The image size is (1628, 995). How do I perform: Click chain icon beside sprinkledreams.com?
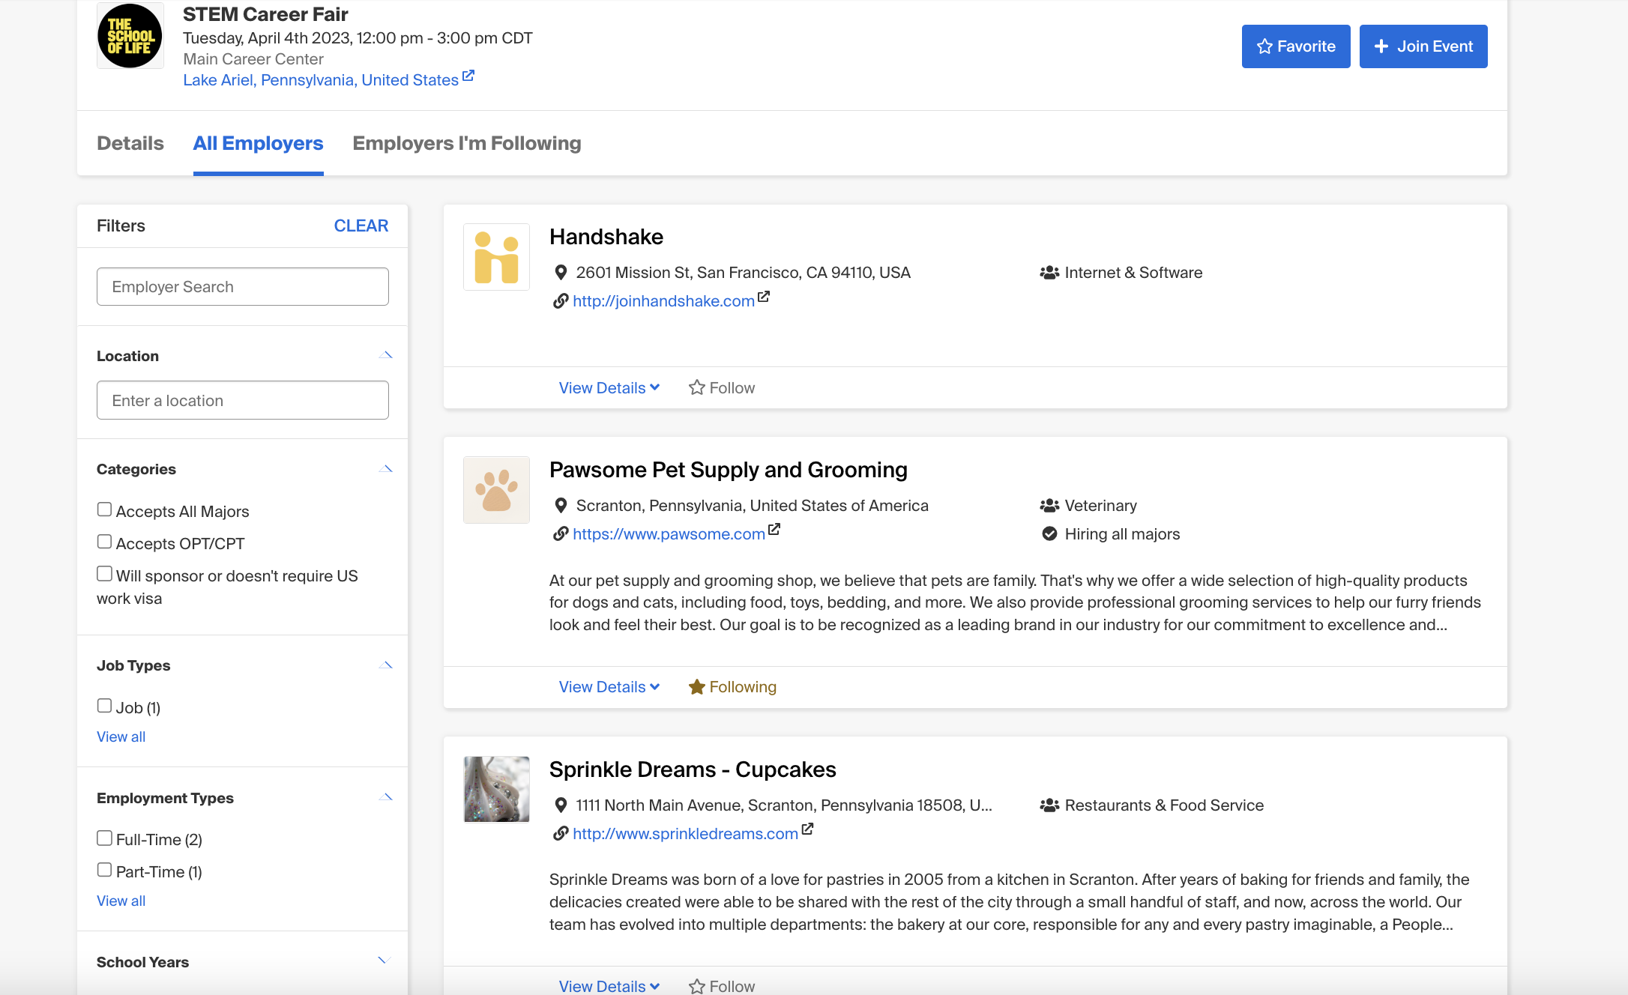pyautogui.click(x=561, y=833)
